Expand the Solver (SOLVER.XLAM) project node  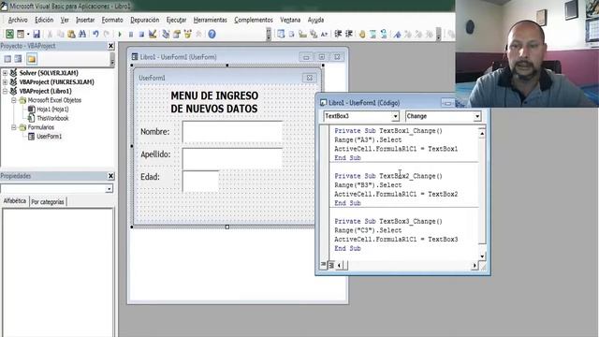point(5,73)
